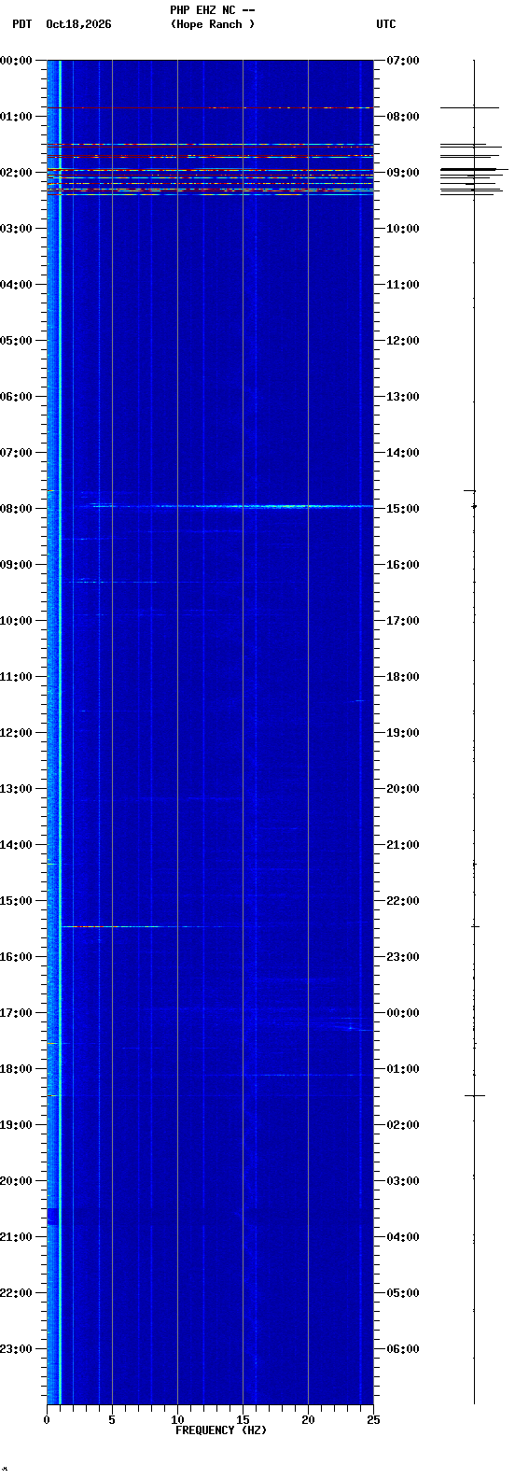Click the PDT time label '13:00'
This screenshot has height=1479, width=515.
click(17, 789)
